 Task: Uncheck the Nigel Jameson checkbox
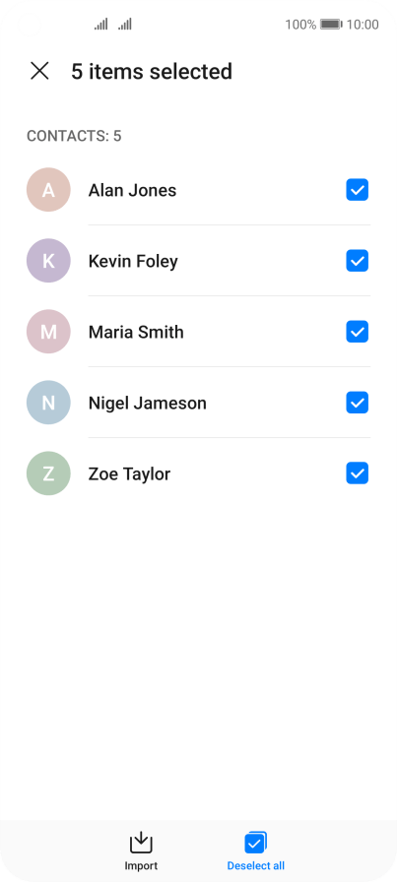pos(357,403)
